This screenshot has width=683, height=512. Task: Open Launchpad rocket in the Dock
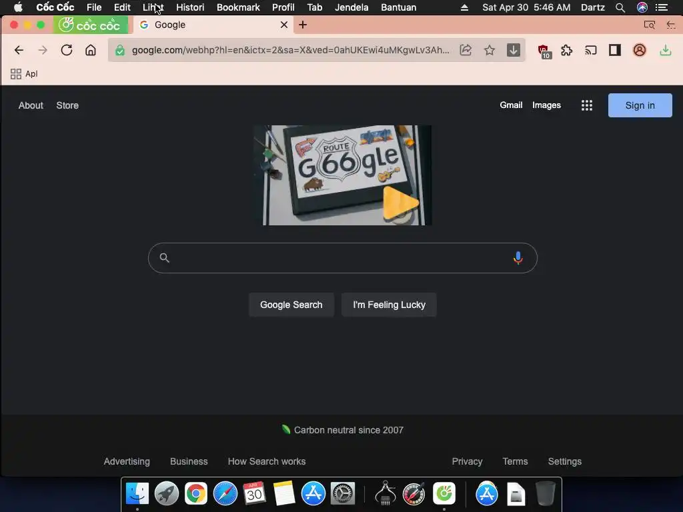[166, 494]
